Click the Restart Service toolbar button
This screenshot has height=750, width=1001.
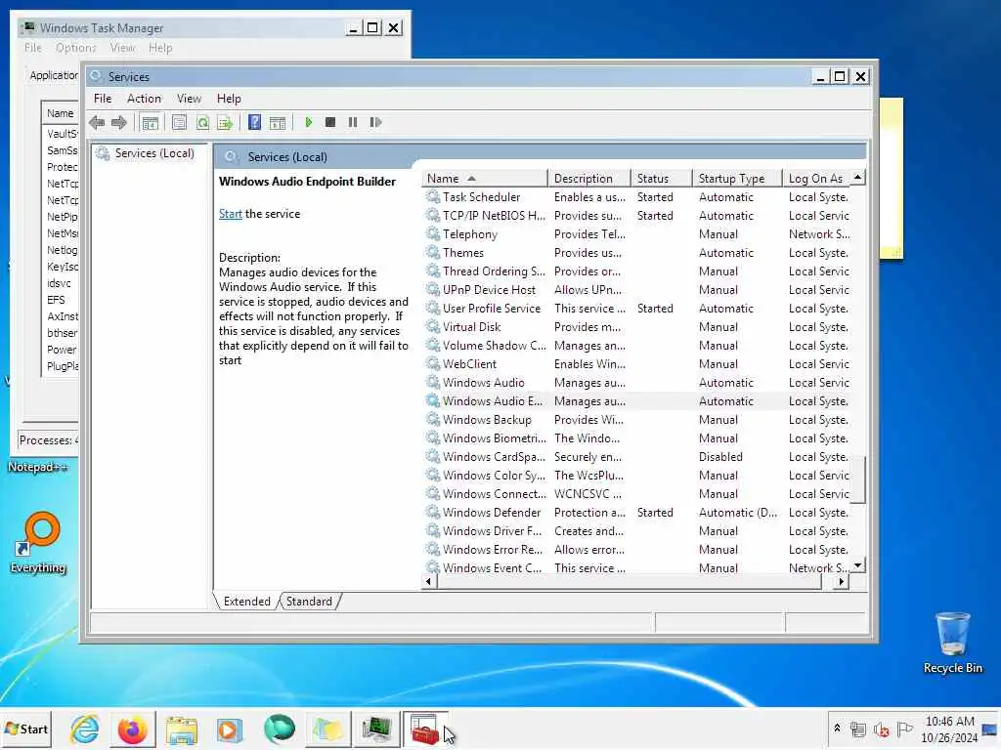click(375, 122)
